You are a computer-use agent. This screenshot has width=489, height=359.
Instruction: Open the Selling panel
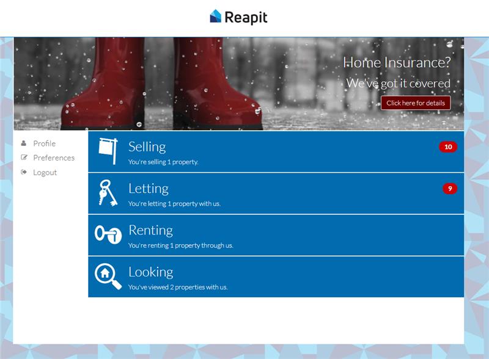tap(275, 153)
